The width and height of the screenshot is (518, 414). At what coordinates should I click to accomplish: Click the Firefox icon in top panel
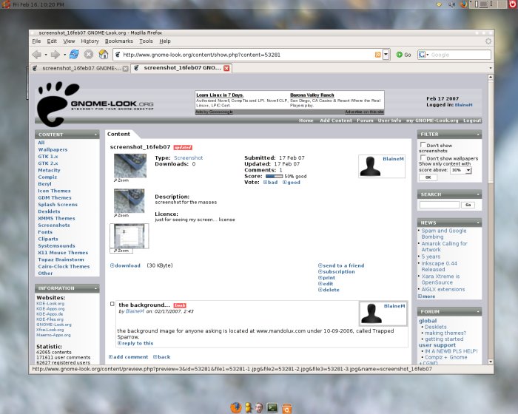(464, 4)
